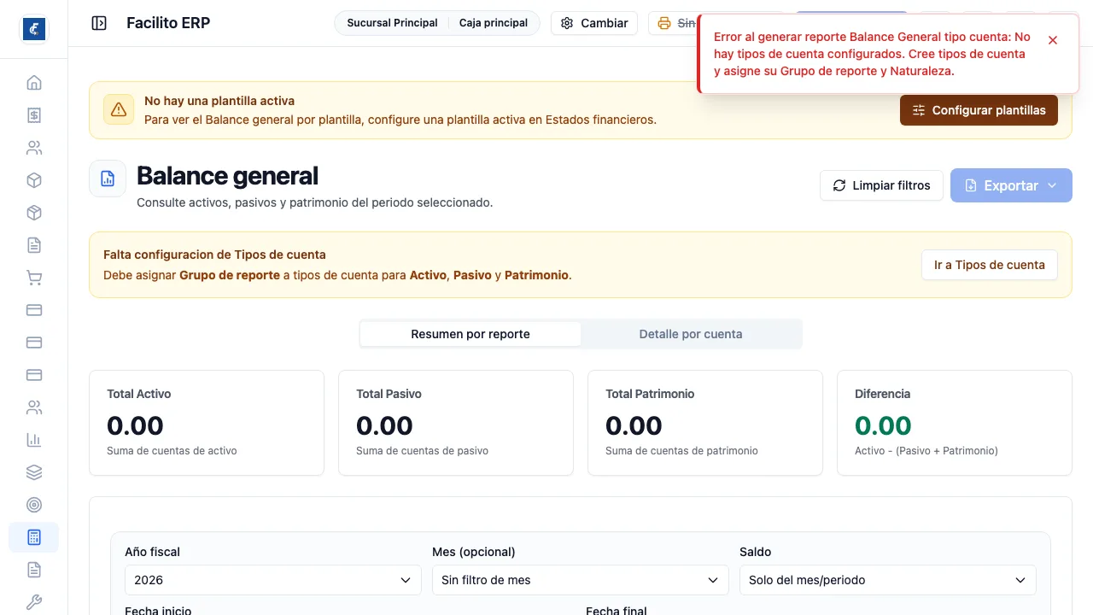
Task: Click the Sucursal Principal label
Action: click(x=392, y=23)
